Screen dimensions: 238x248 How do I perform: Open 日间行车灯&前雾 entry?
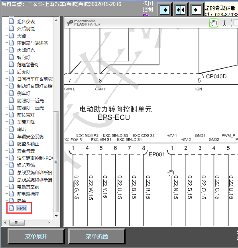coord(35,79)
